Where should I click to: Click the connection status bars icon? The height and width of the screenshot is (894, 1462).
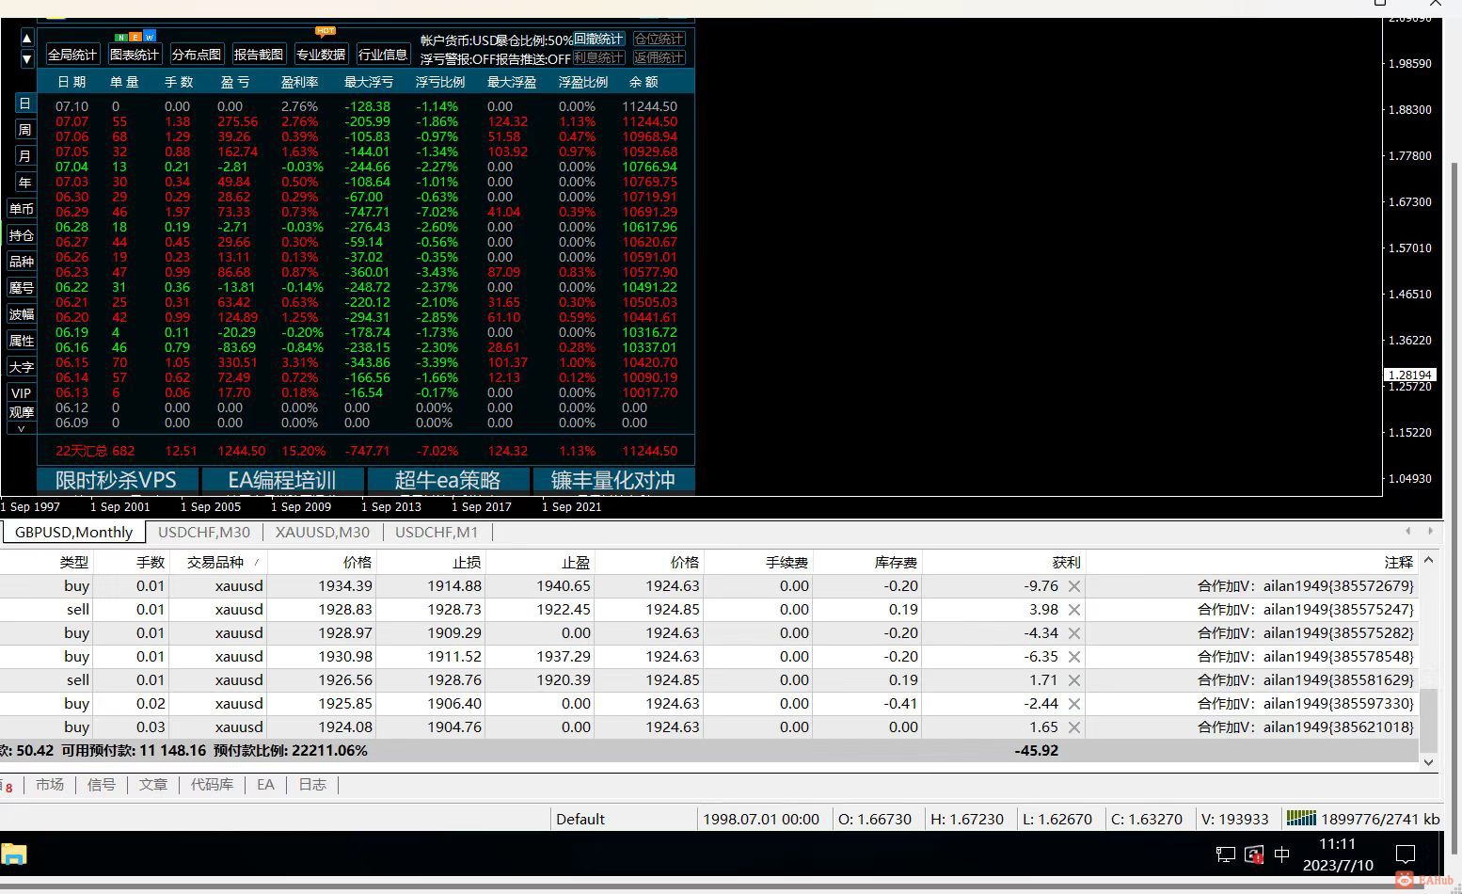[1301, 819]
